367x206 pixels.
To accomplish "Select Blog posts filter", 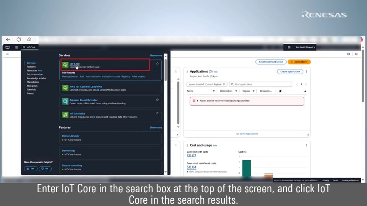I will tap(32, 86).
